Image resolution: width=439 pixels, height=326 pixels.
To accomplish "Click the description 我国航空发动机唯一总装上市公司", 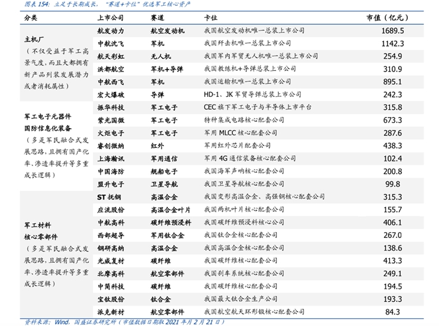I will pyautogui.click(x=254, y=31).
